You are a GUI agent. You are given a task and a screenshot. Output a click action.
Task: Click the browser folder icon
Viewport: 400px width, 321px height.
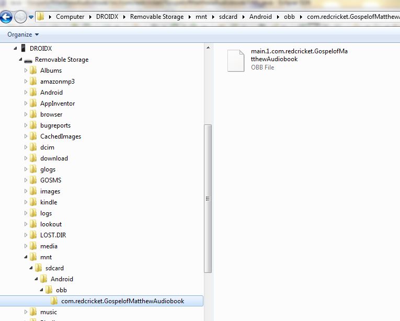pyautogui.click(x=33, y=114)
